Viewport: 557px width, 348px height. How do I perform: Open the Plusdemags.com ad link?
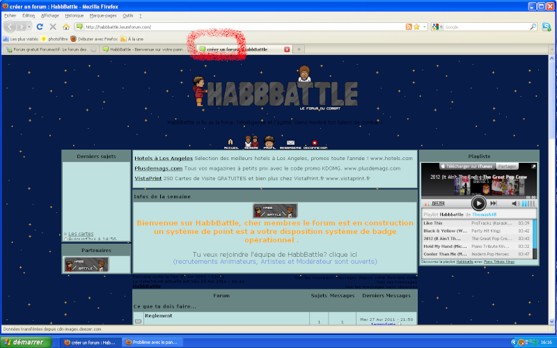159,168
